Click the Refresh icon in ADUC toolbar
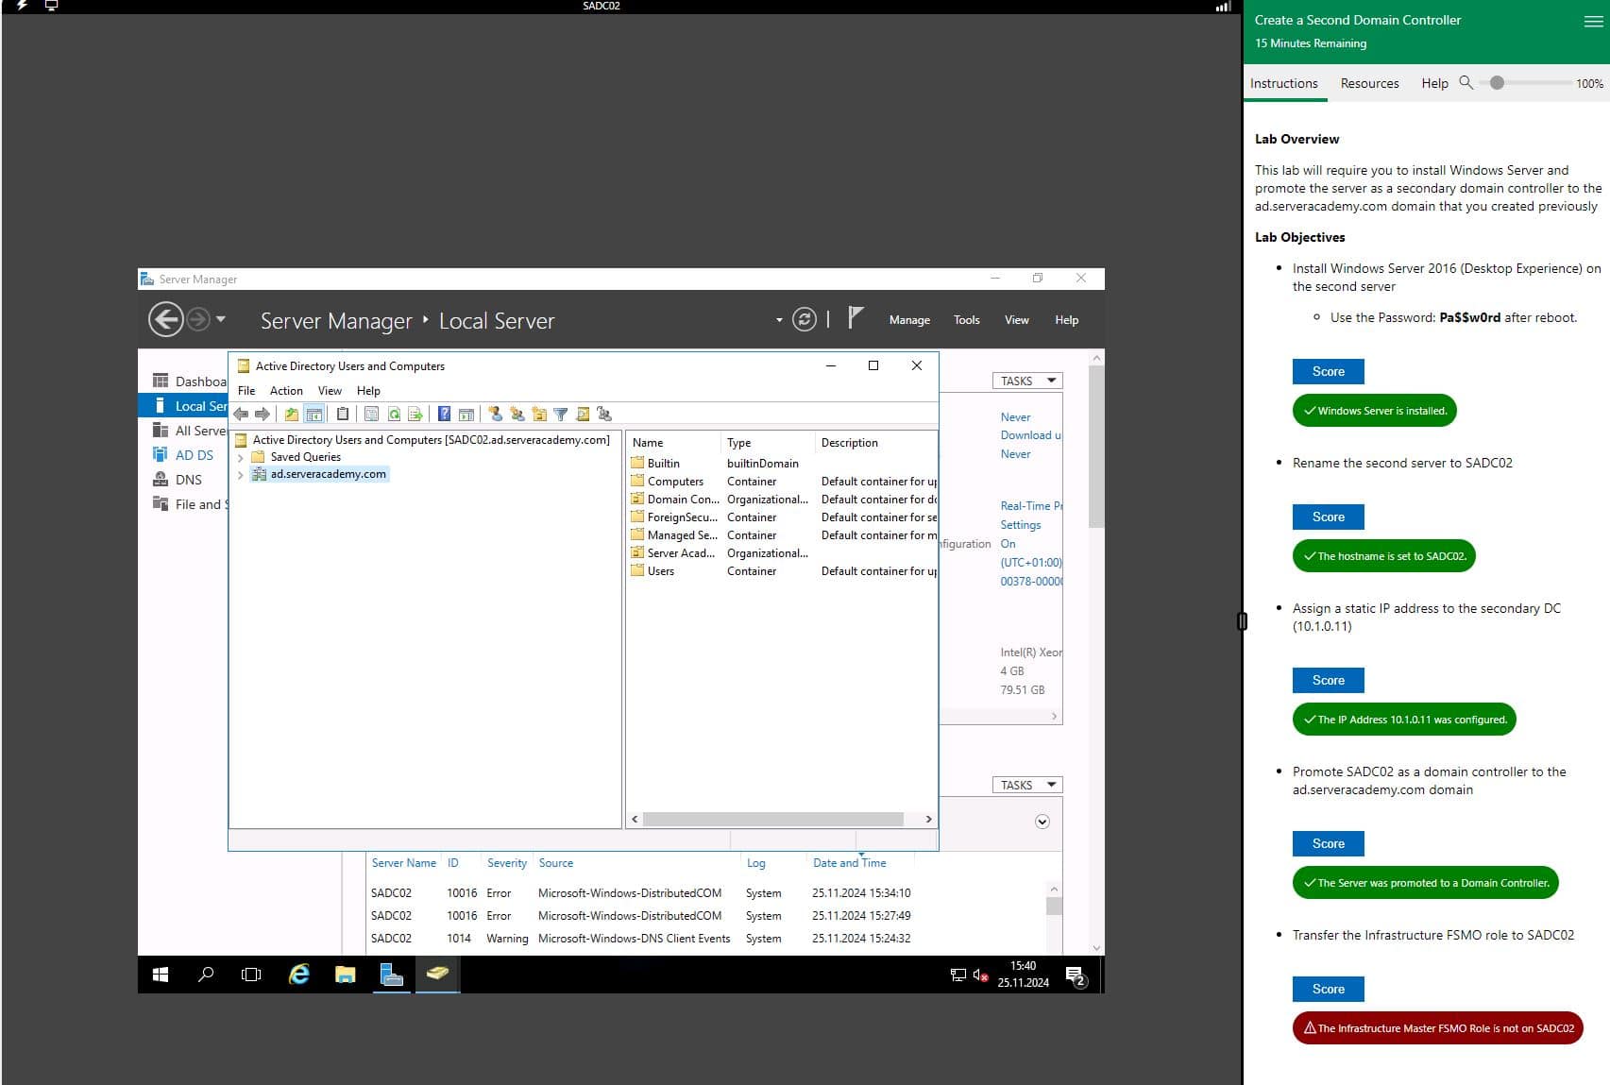Viewport: 1610px width, 1085px height. [x=394, y=415]
